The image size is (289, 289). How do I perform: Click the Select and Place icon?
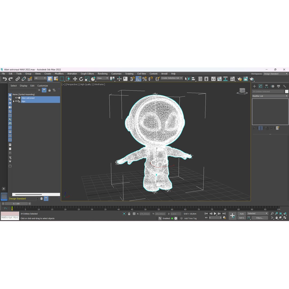(x=93, y=79)
